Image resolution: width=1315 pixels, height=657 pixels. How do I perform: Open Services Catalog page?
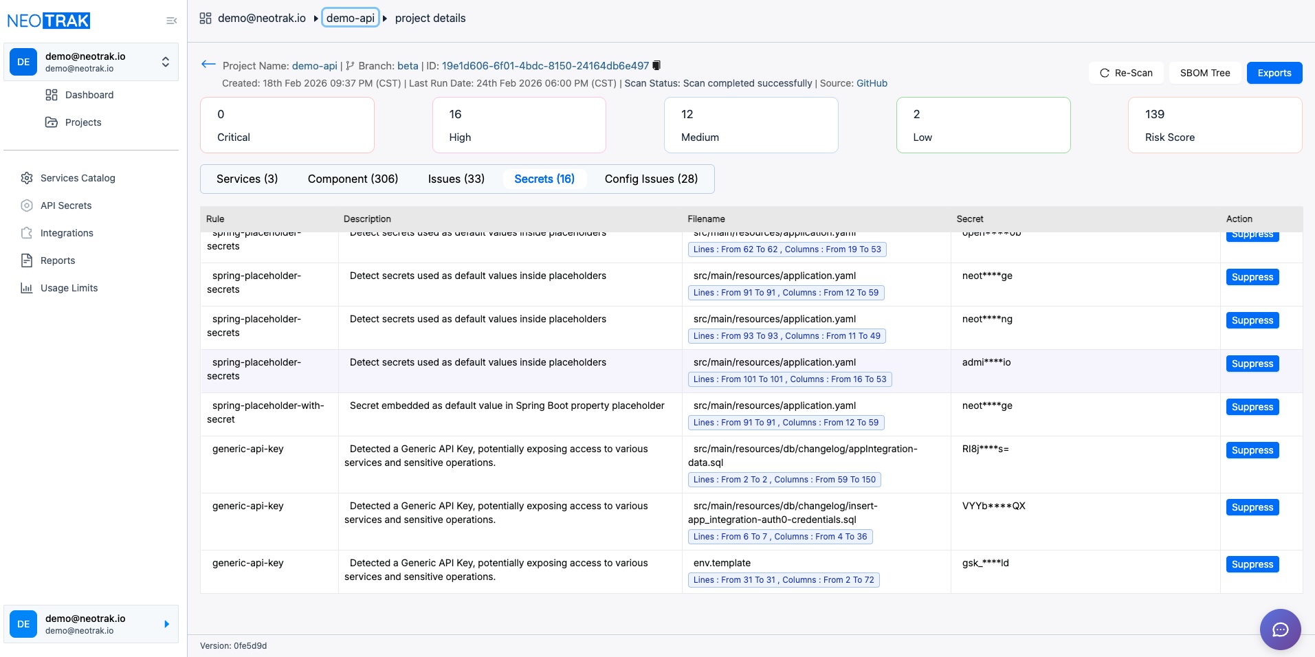[x=78, y=178]
